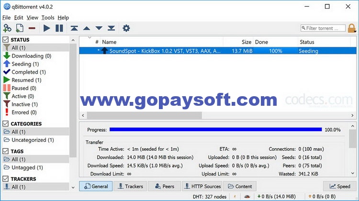The height and width of the screenshot is (201, 359).
Task: Sort torrents by the Name column
Action: tap(161, 42)
